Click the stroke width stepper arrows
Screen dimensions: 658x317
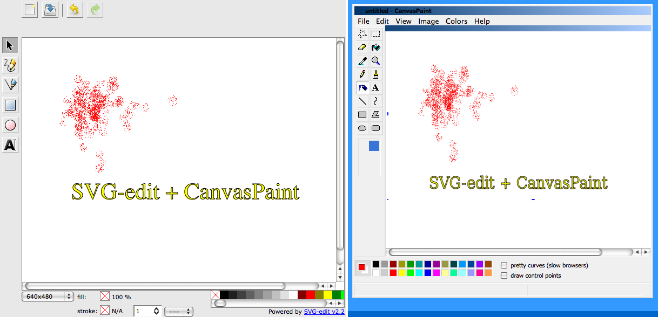tap(157, 311)
